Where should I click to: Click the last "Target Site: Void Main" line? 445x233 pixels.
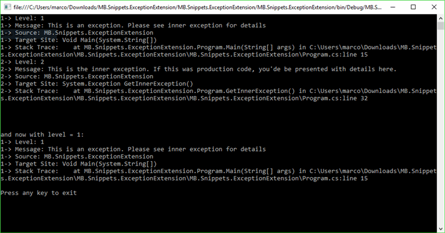[x=79, y=164]
